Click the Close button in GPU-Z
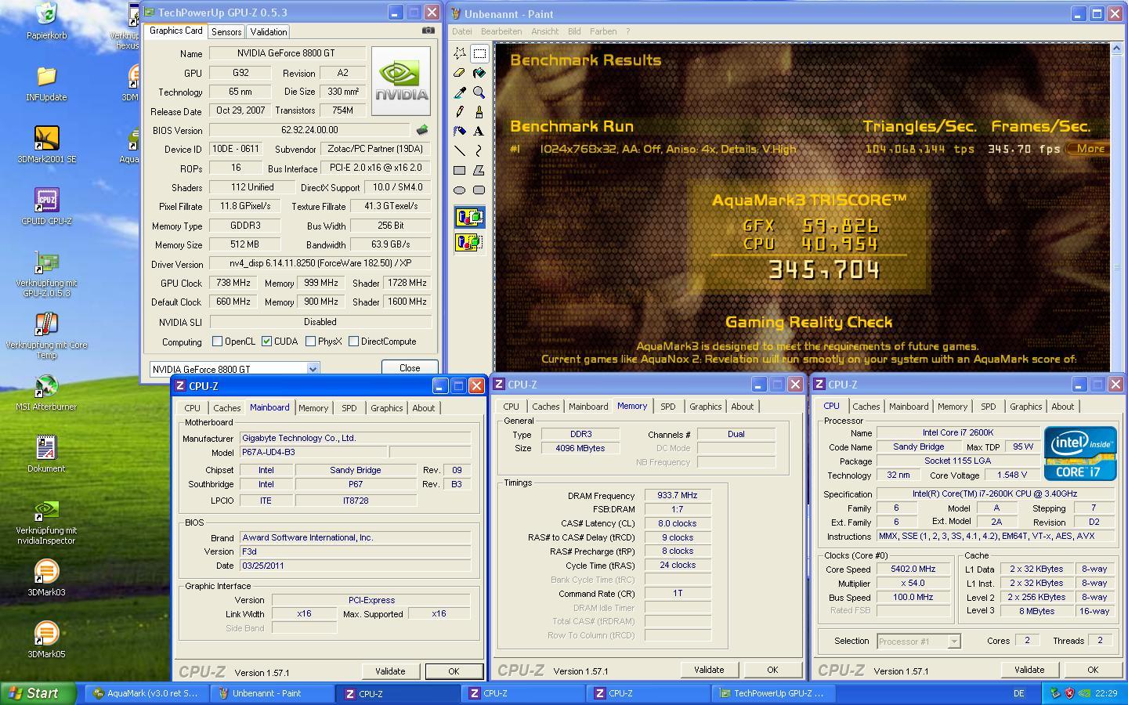Image resolution: width=1128 pixels, height=705 pixels. [410, 367]
